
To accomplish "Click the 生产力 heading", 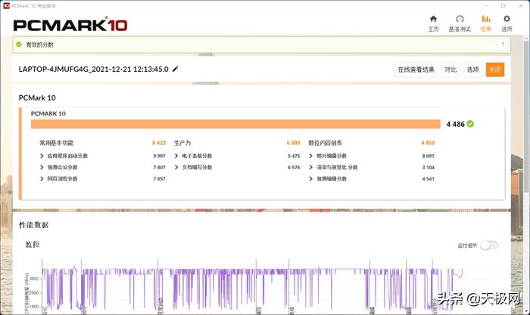I will 182,143.
